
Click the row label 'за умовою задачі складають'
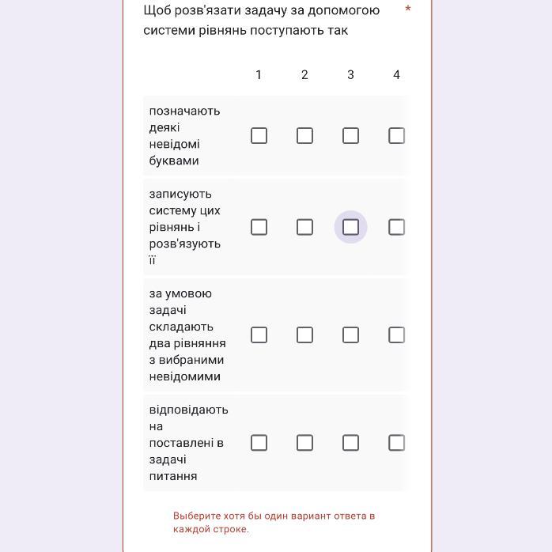coord(187,335)
